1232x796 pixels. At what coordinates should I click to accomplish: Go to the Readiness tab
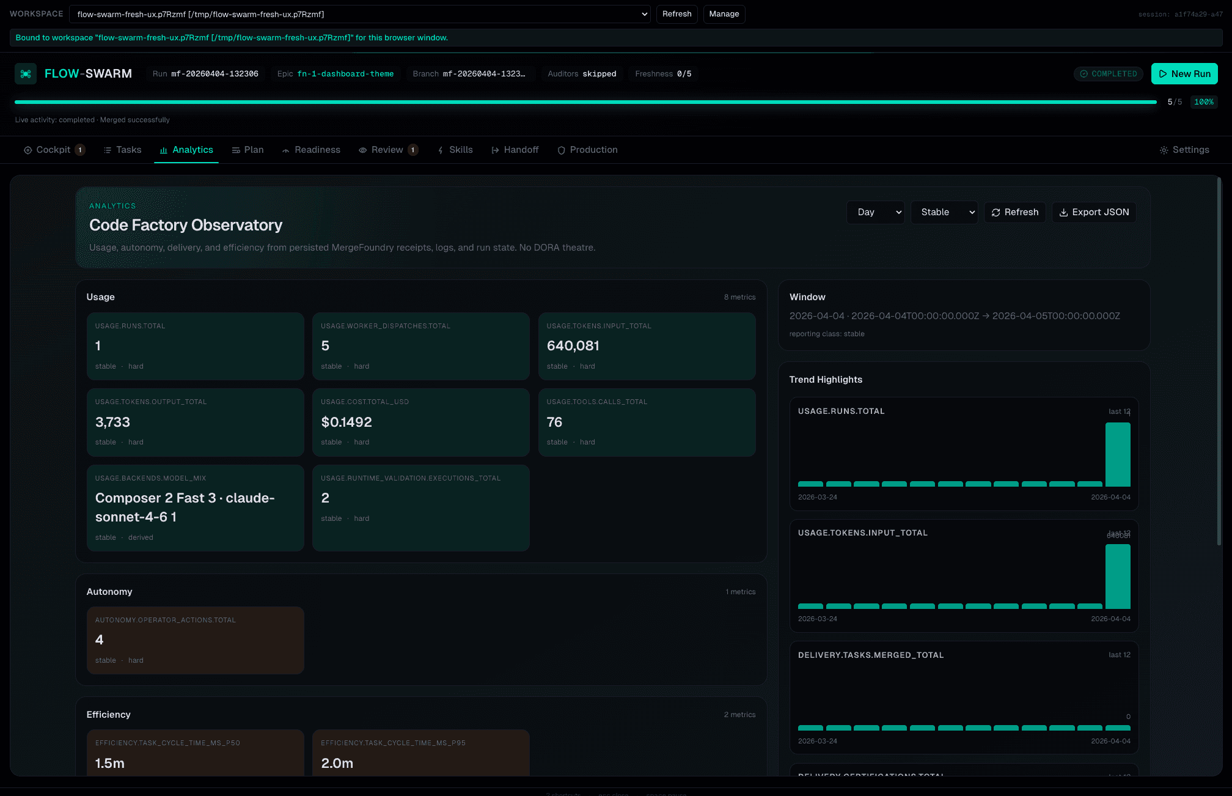tap(311, 150)
